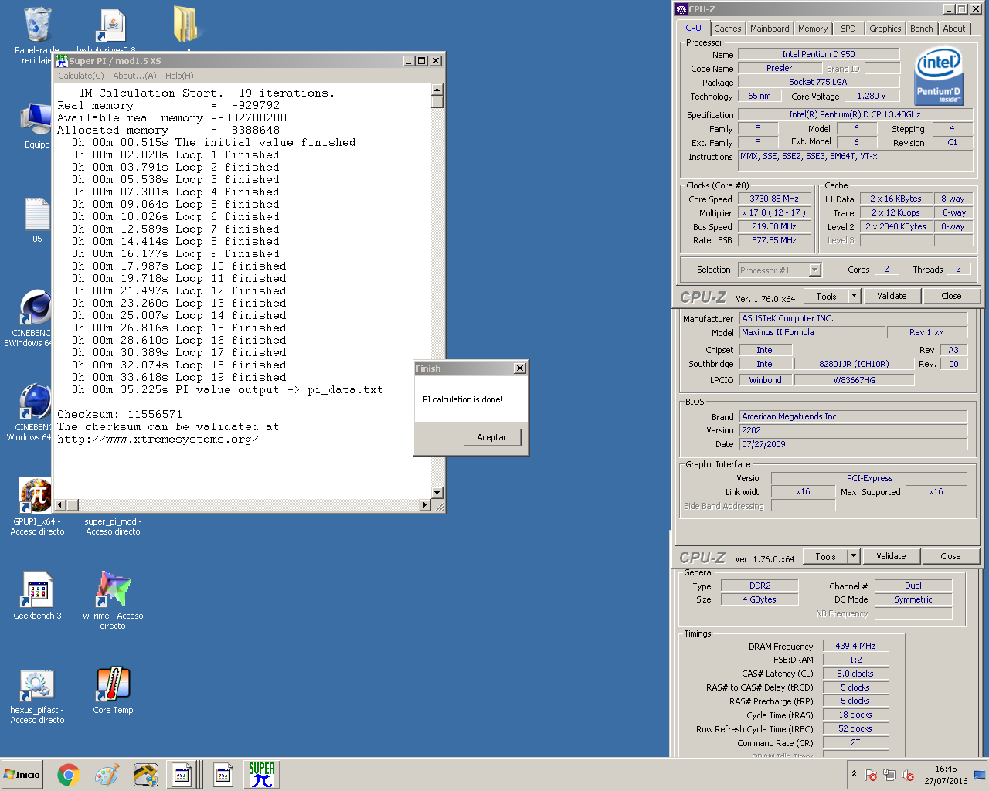The image size is (989, 791).
Task: Switch to the Caches tab in CPU-Z
Action: [727, 29]
